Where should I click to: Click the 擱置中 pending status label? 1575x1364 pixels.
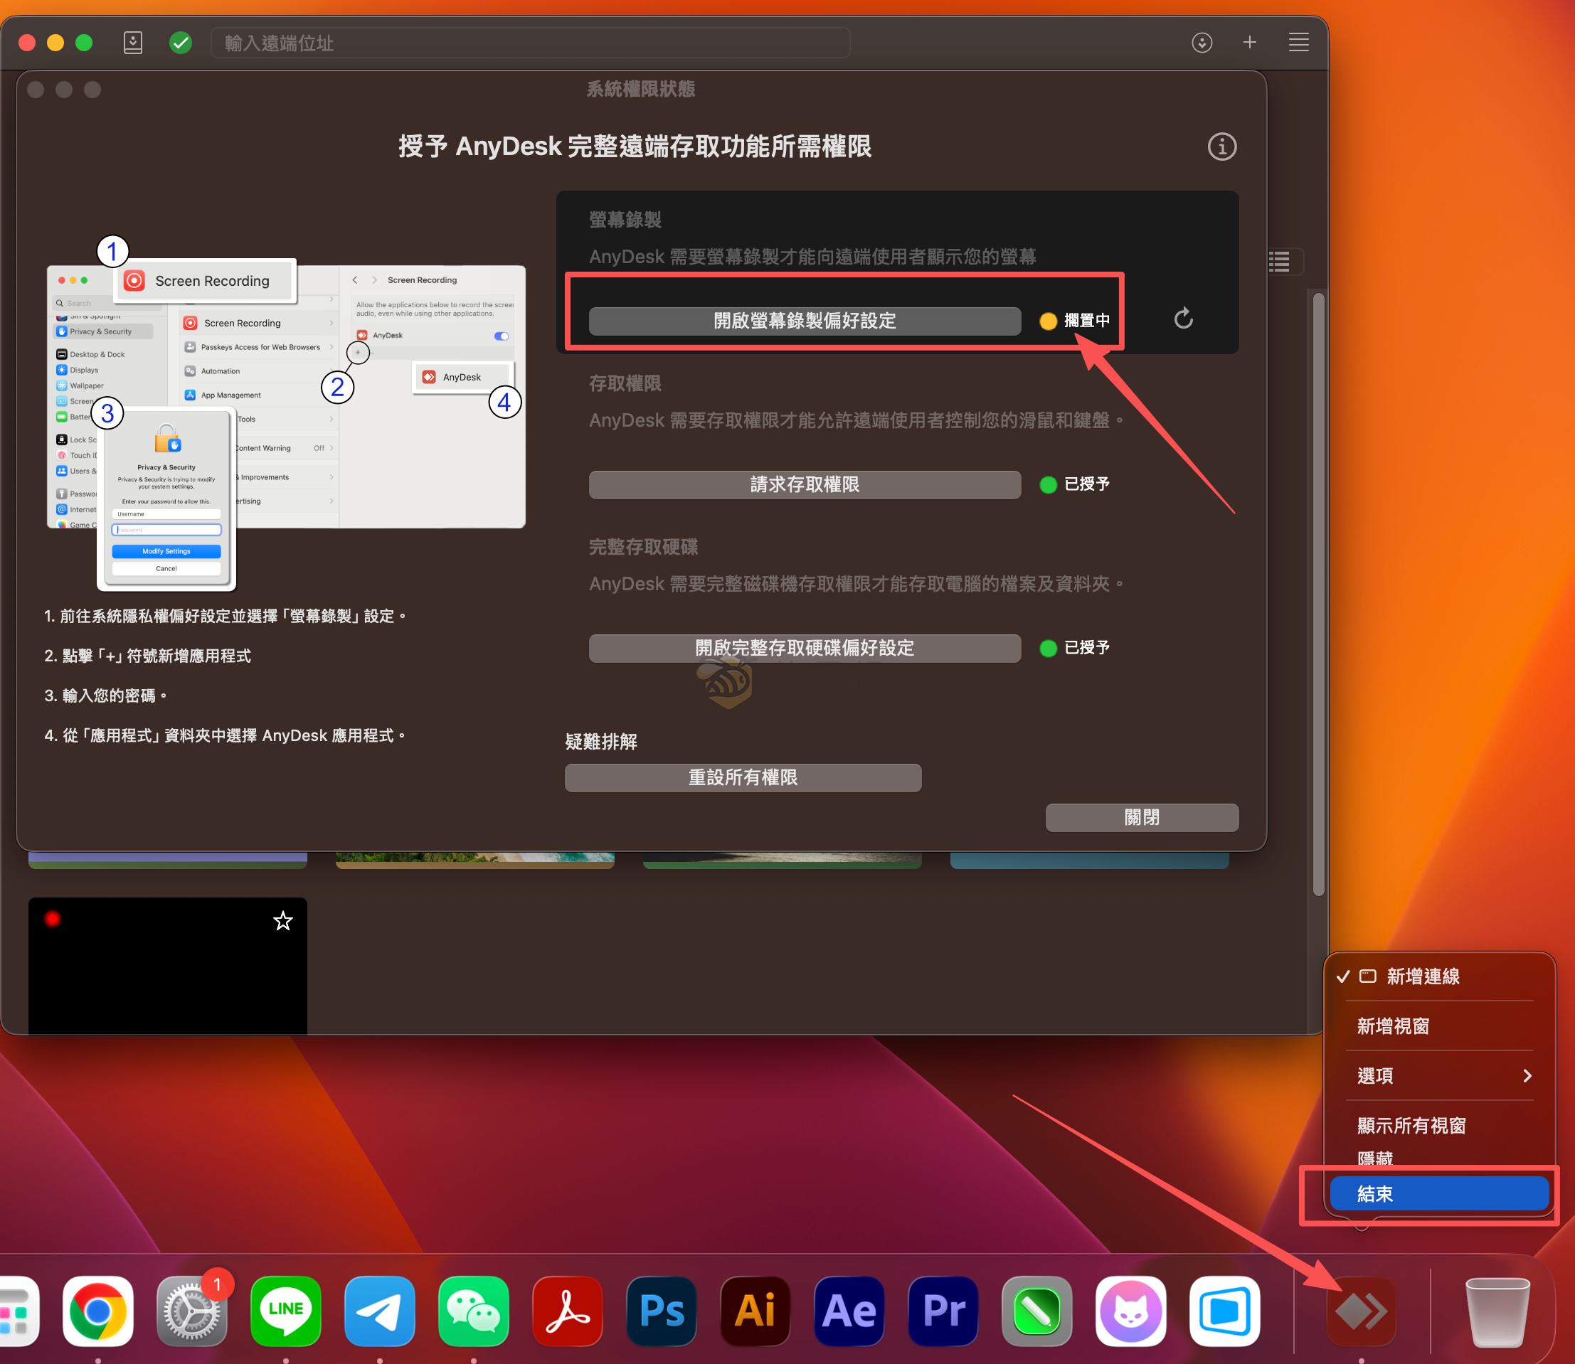(1086, 321)
